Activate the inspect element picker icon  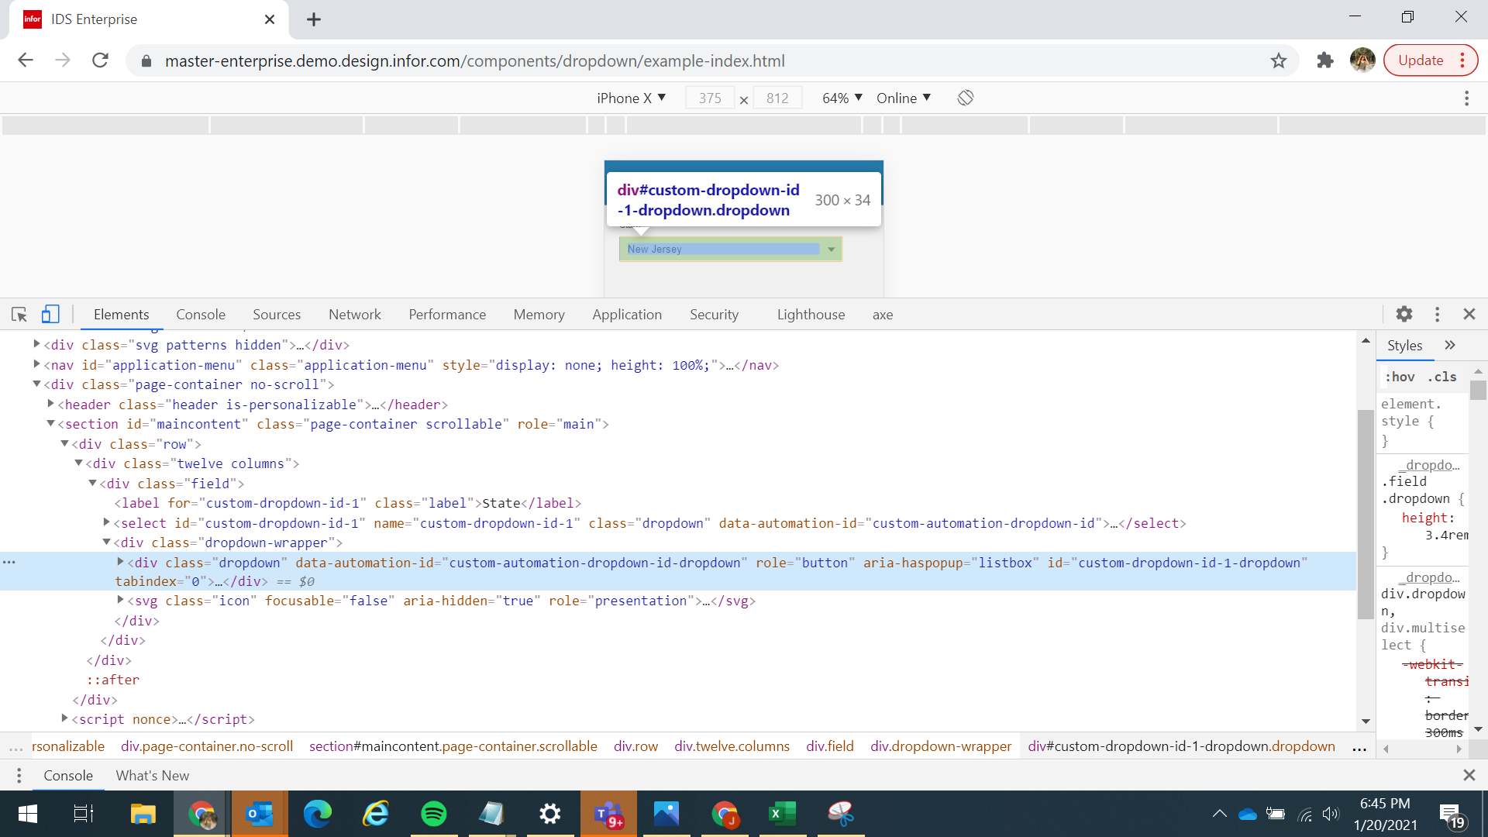[19, 314]
